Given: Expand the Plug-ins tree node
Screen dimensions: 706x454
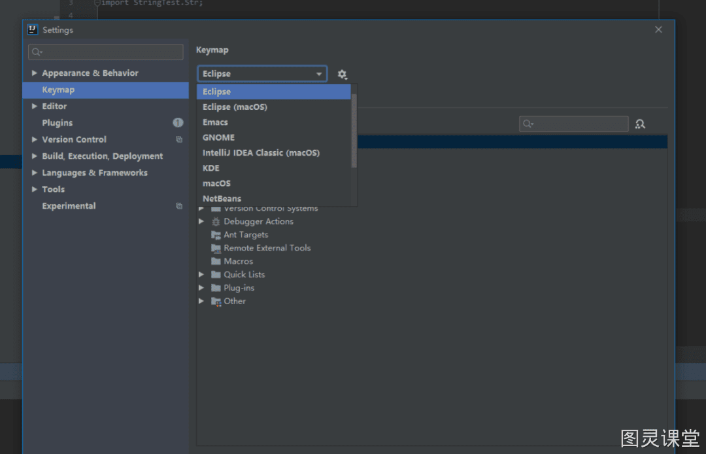Looking at the screenshot, I should pos(201,288).
